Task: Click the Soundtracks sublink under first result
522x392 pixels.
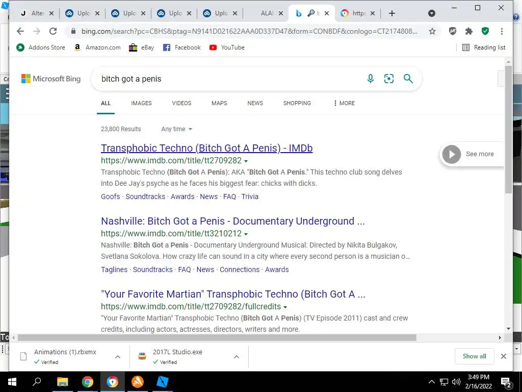Action: pyautogui.click(x=145, y=197)
